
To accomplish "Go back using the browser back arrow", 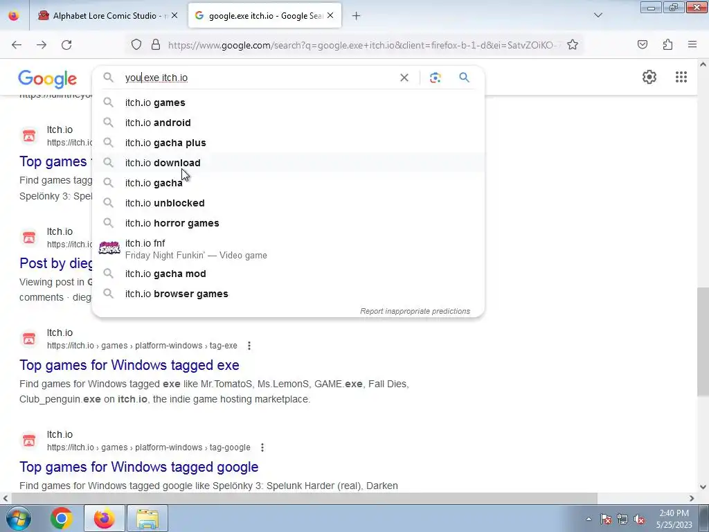I will click(x=17, y=45).
